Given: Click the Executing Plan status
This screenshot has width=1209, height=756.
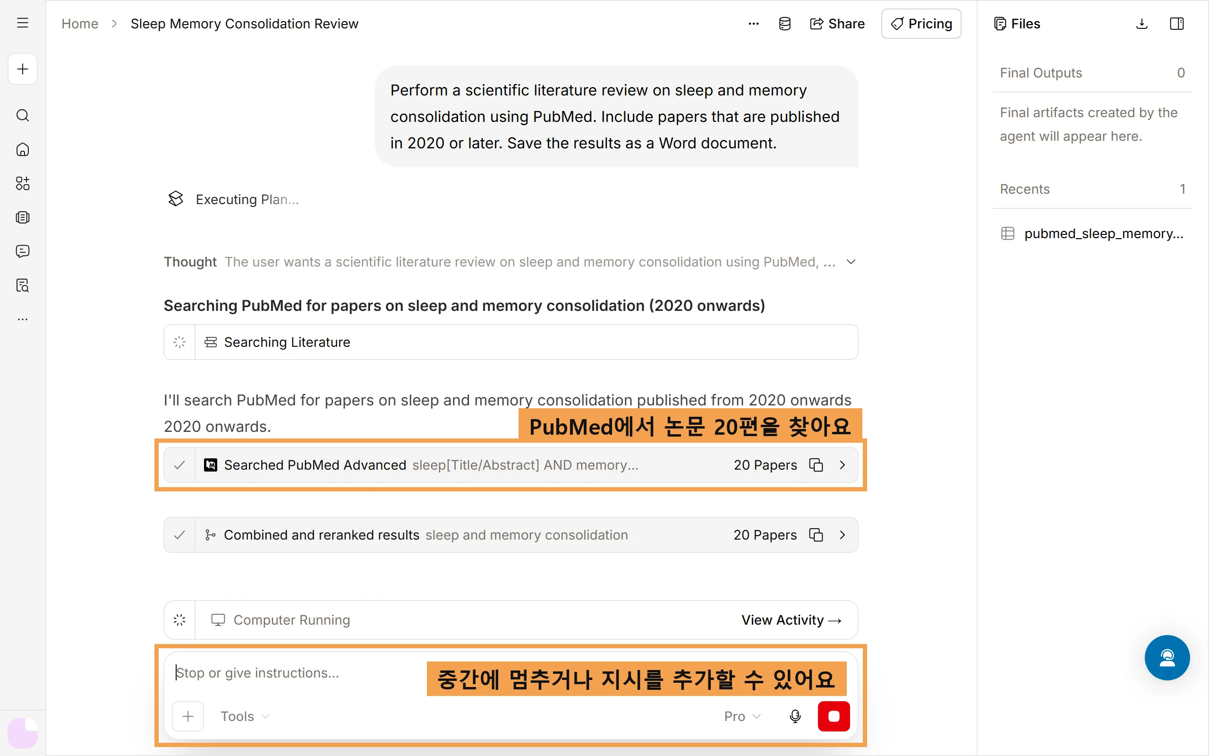Looking at the screenshot, I should coord(247,199).
